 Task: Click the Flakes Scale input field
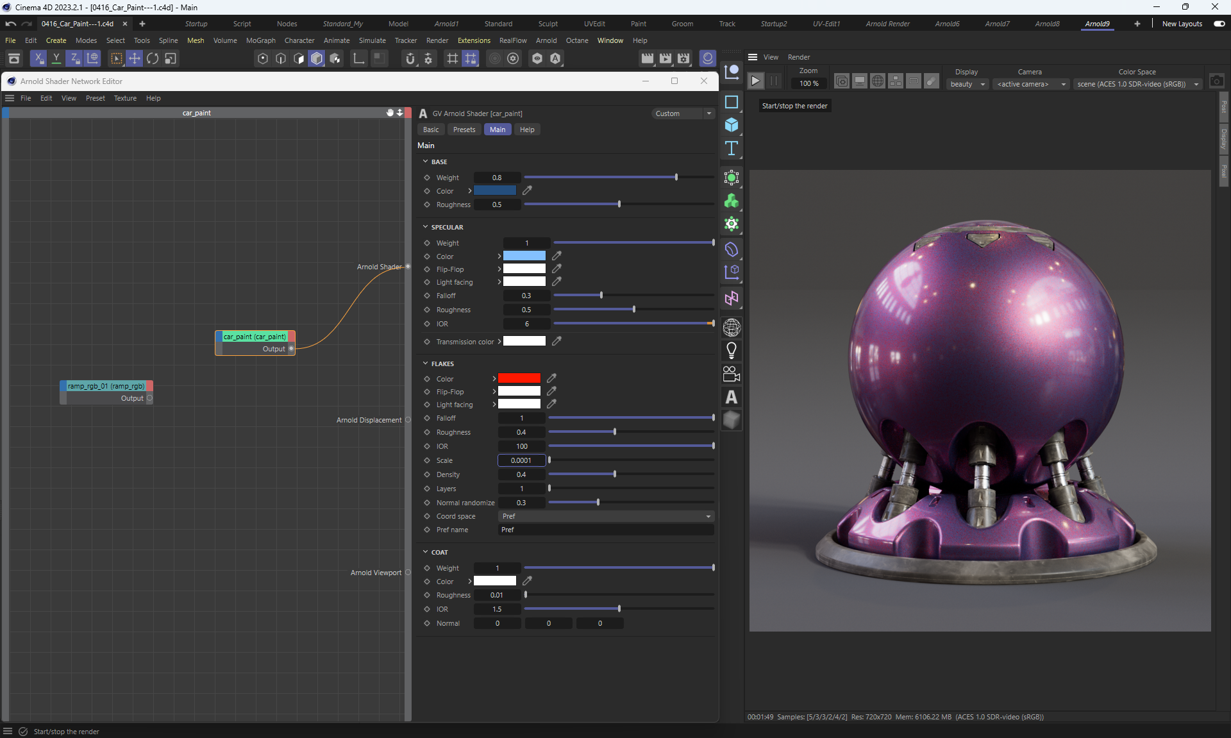click(x=521, y=460)
